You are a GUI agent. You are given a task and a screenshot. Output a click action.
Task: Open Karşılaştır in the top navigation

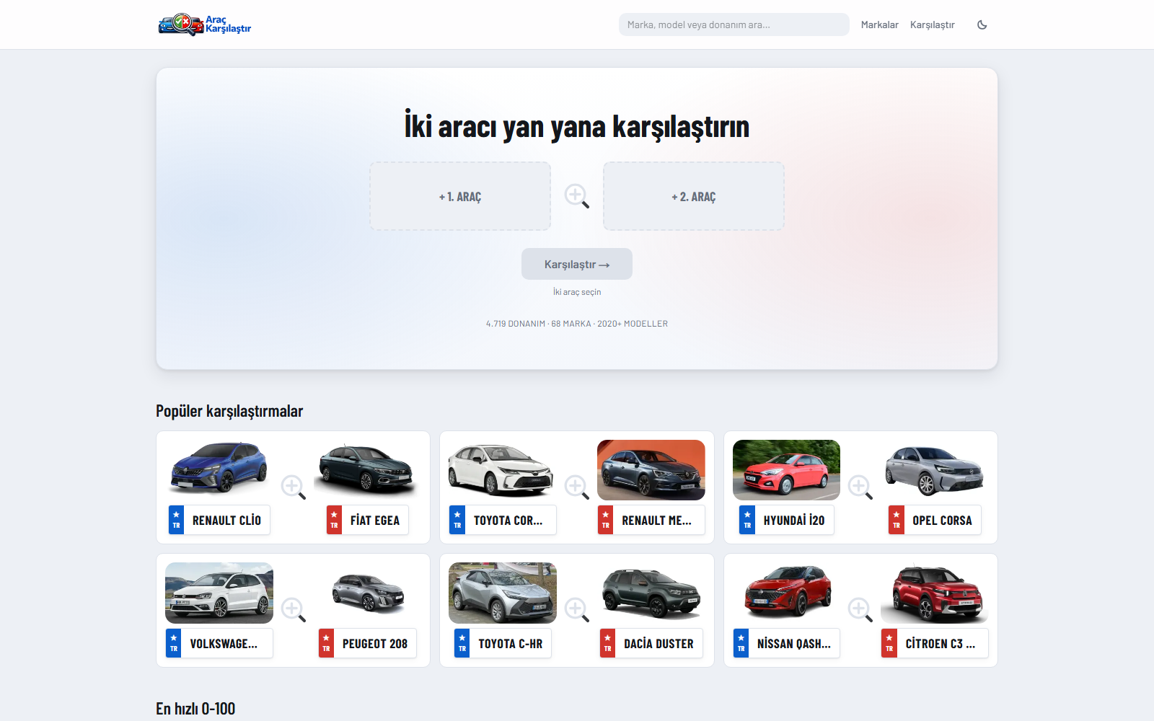pos(932,25)
